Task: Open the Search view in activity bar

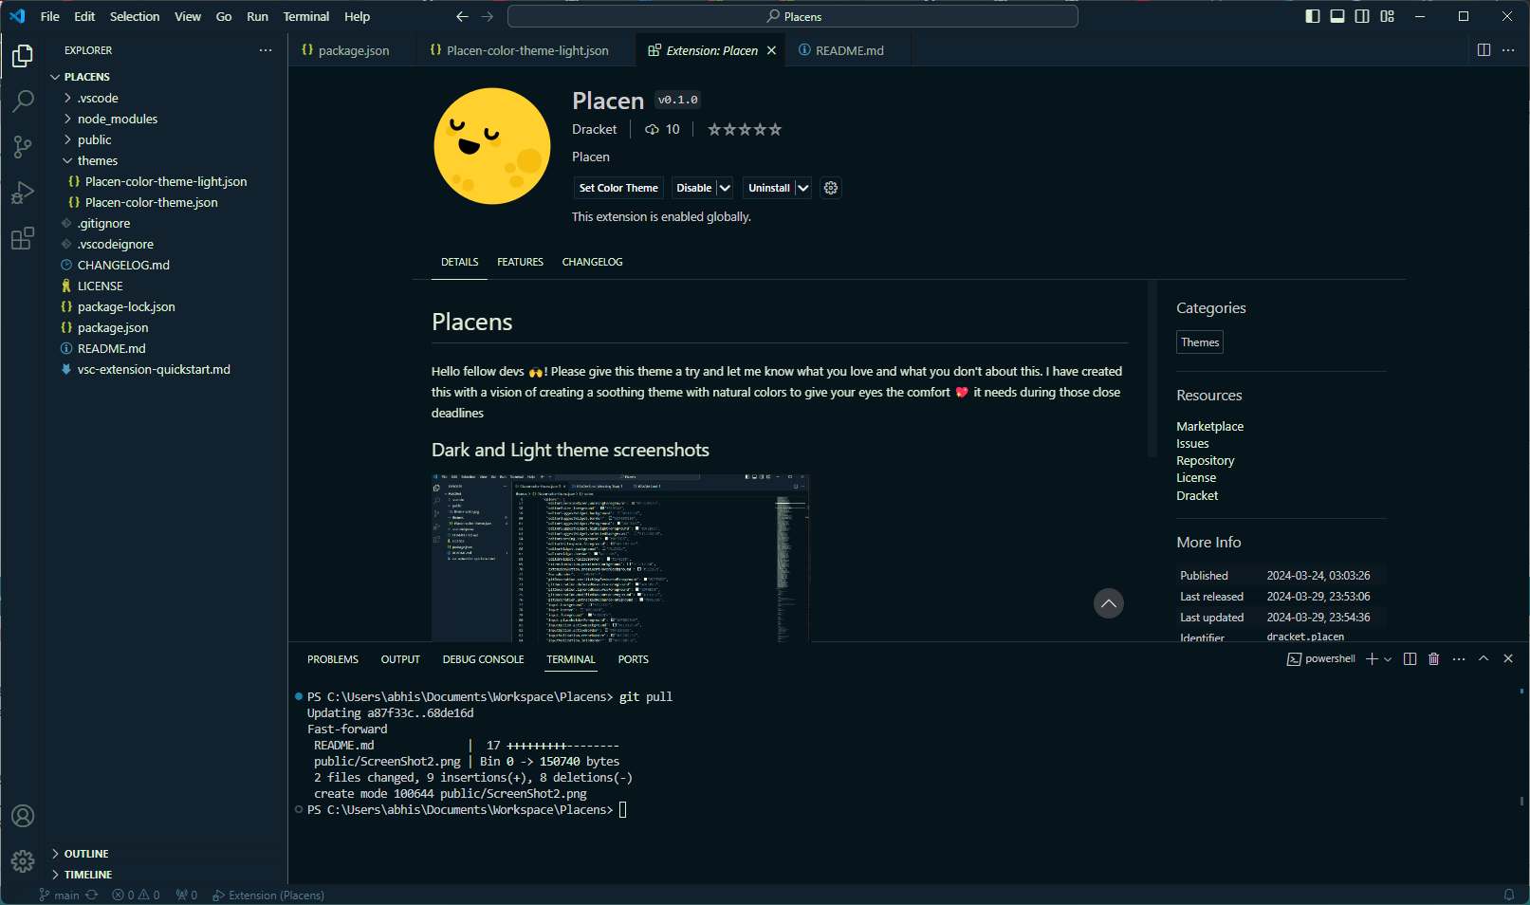Action: 23,102
